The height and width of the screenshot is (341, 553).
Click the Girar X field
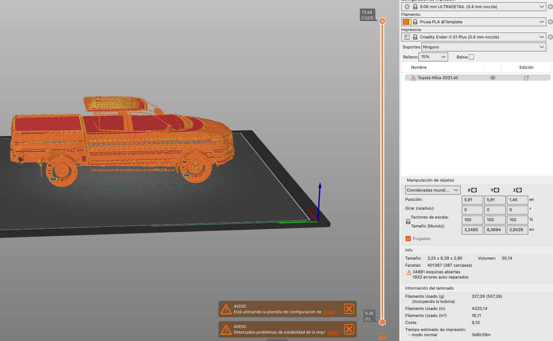(x=472, y=210)
